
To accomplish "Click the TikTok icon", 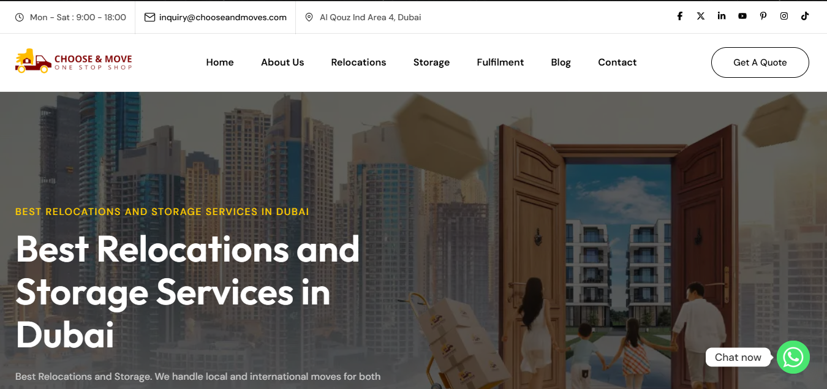I will (x=805, y=17).
